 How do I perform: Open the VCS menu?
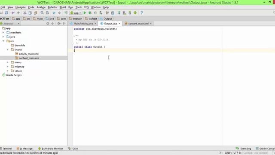coord(86,7)
